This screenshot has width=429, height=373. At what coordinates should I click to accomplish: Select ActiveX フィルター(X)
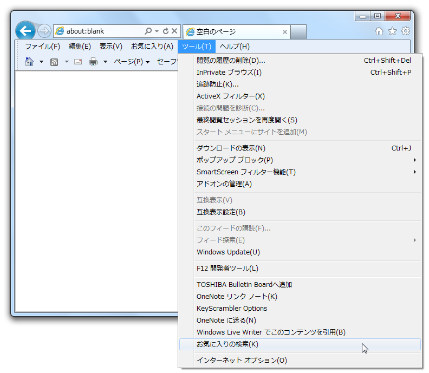pyautogui.click(x=300, y=96)
